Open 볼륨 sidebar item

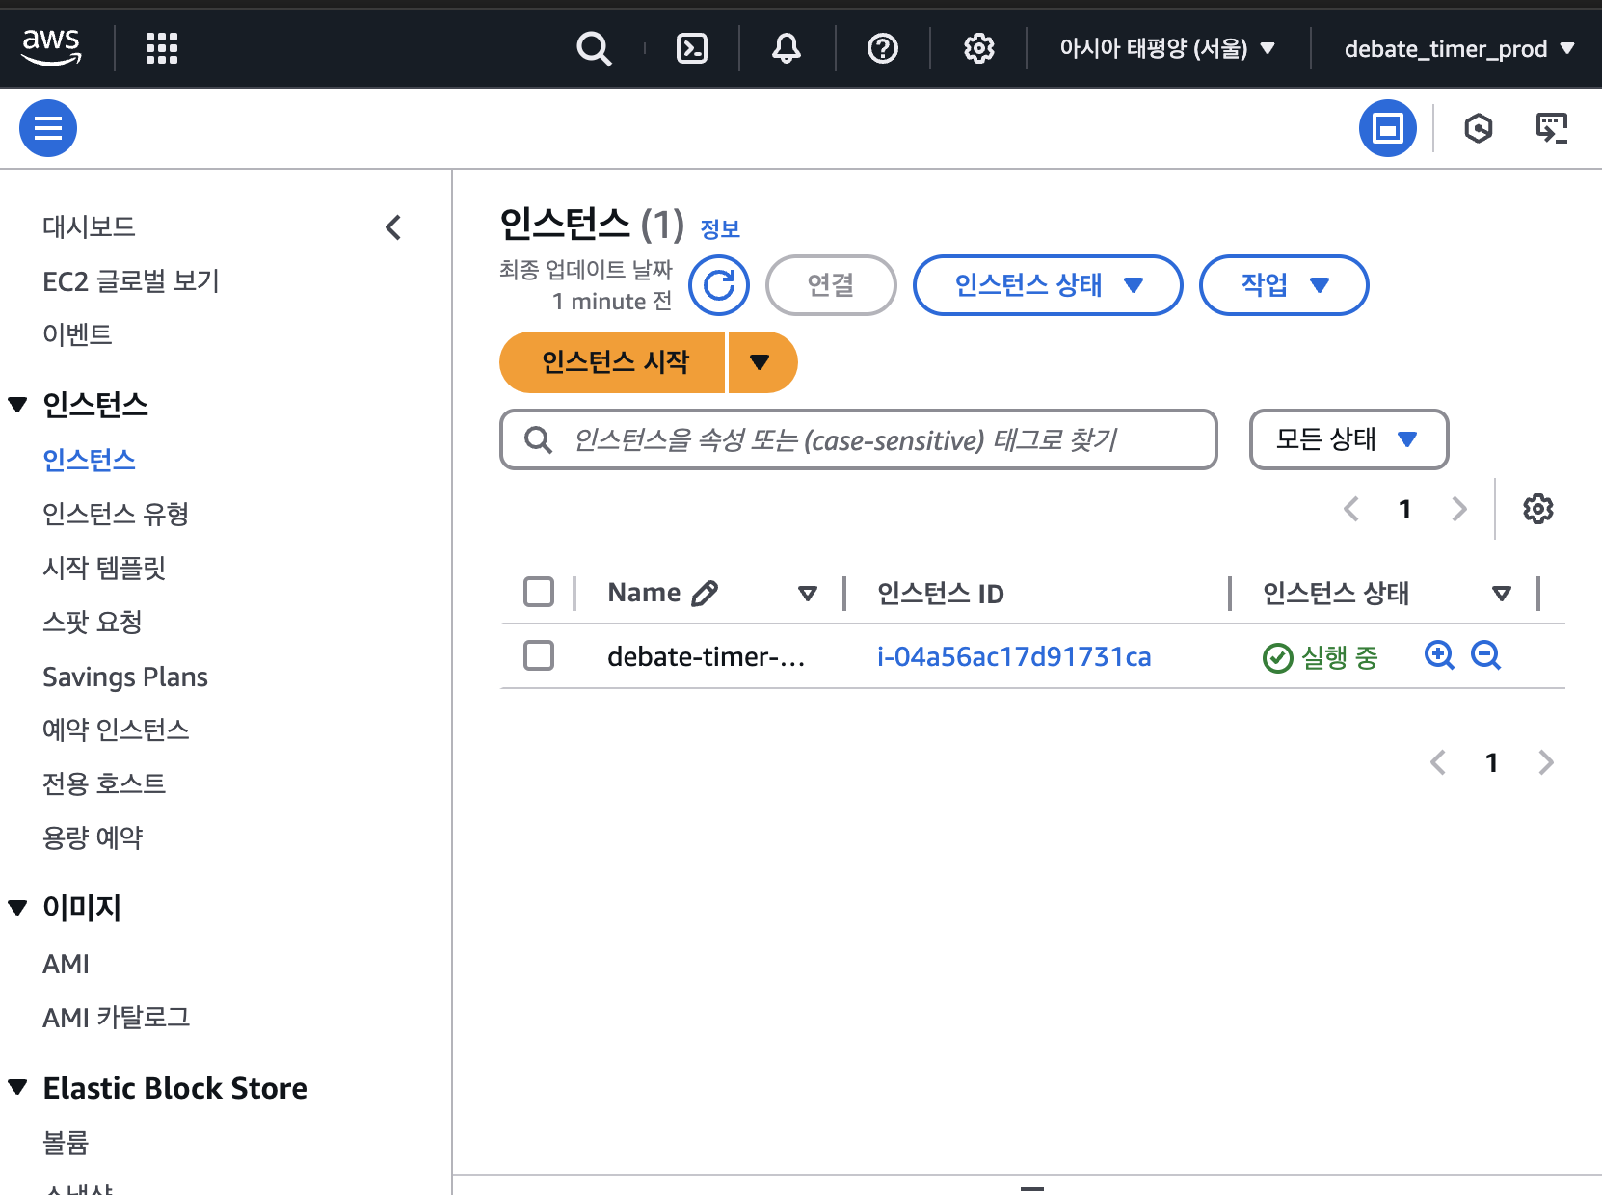pyautogui.click(x=66, y=1143)
